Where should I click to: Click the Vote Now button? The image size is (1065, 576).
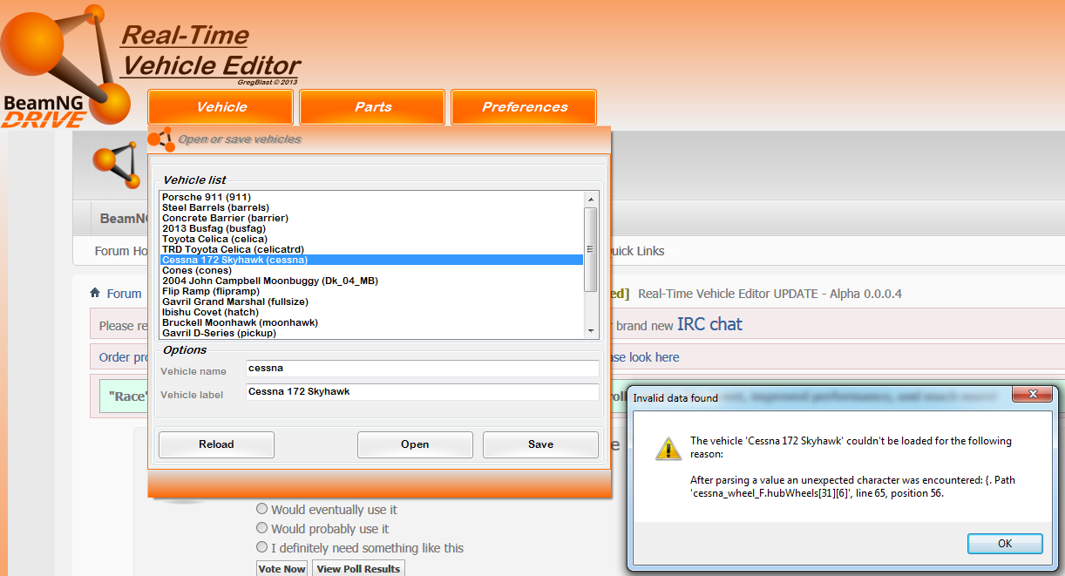click(x=282, y=568)
